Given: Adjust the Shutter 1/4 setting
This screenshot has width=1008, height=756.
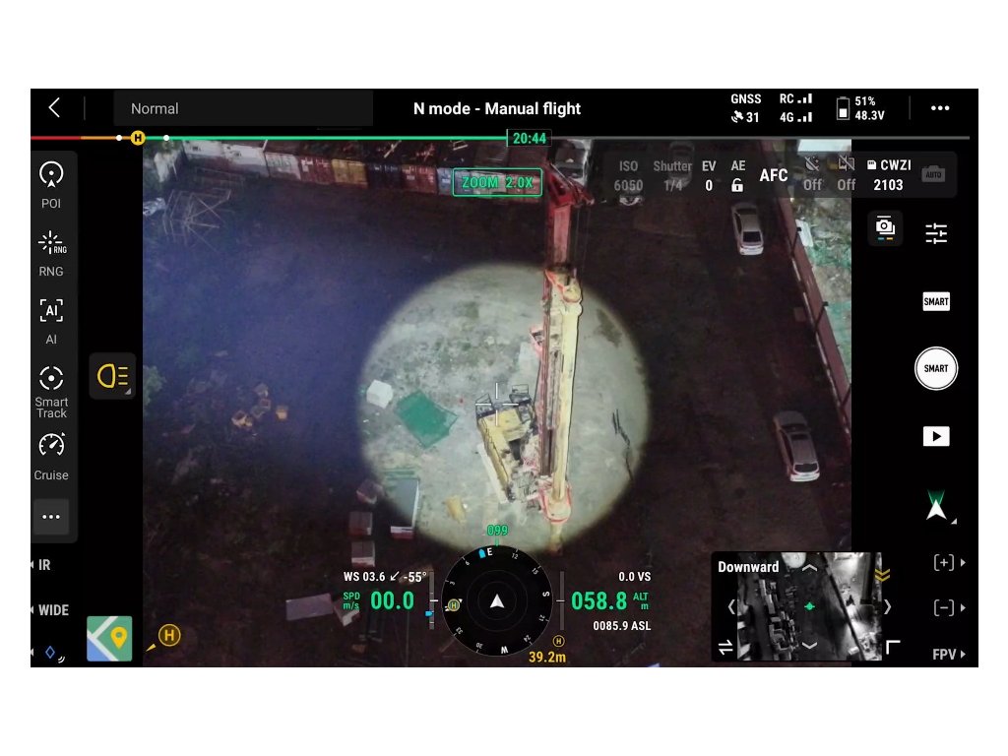Looking at the screenshot, I should (672, 175).
